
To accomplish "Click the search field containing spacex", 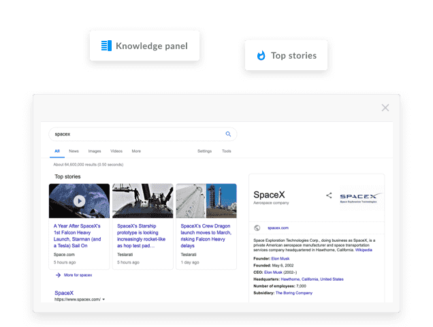I will coord(143,134).
